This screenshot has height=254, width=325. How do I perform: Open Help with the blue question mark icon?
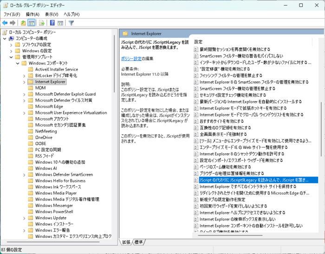point(52,23)
